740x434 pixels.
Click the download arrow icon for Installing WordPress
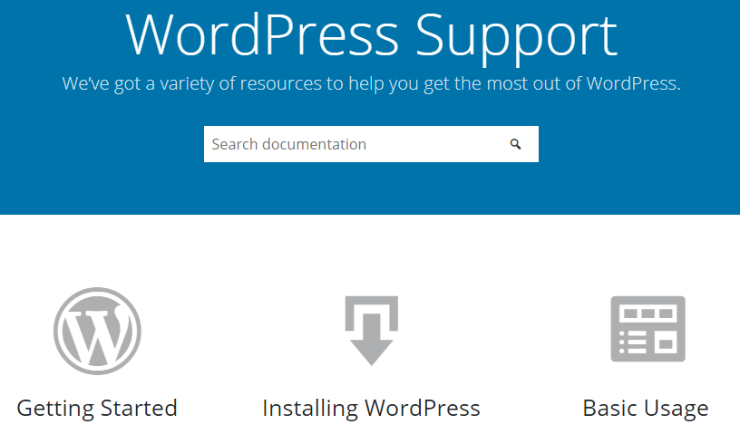pyautogui.click(x=372, y=330)
